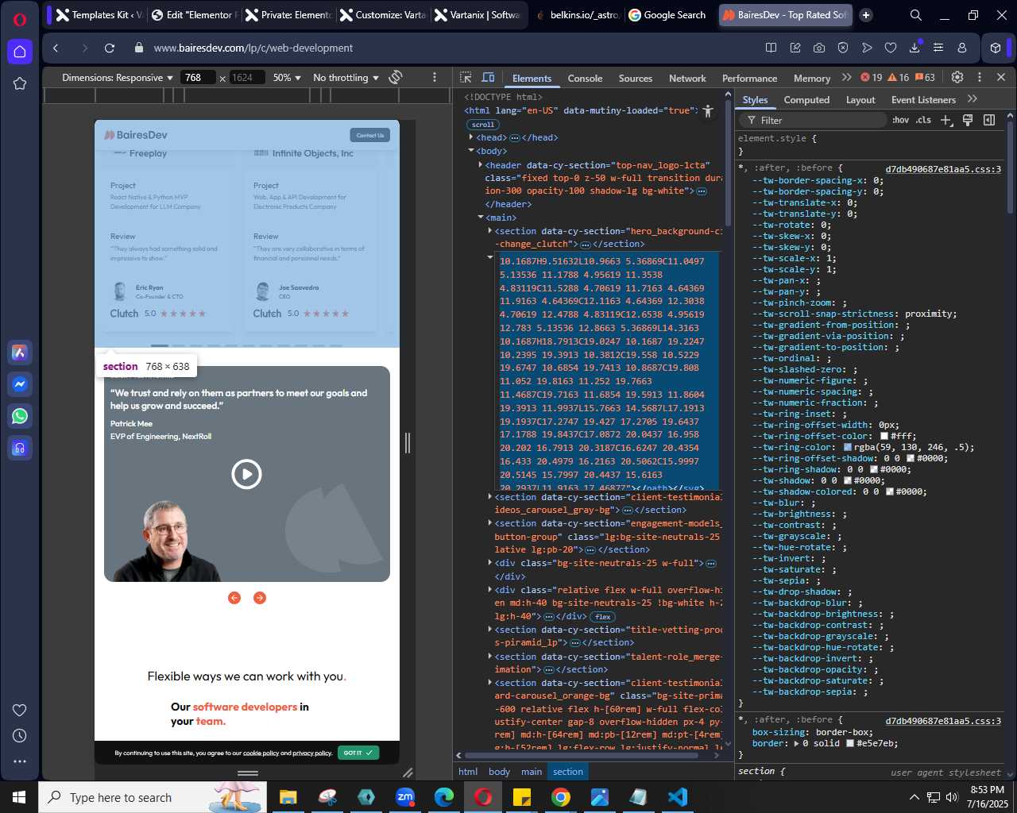Switch to the Sources tab
Image resolution: width=1017 pixels, height=813 pixels.
coord(636,78)
